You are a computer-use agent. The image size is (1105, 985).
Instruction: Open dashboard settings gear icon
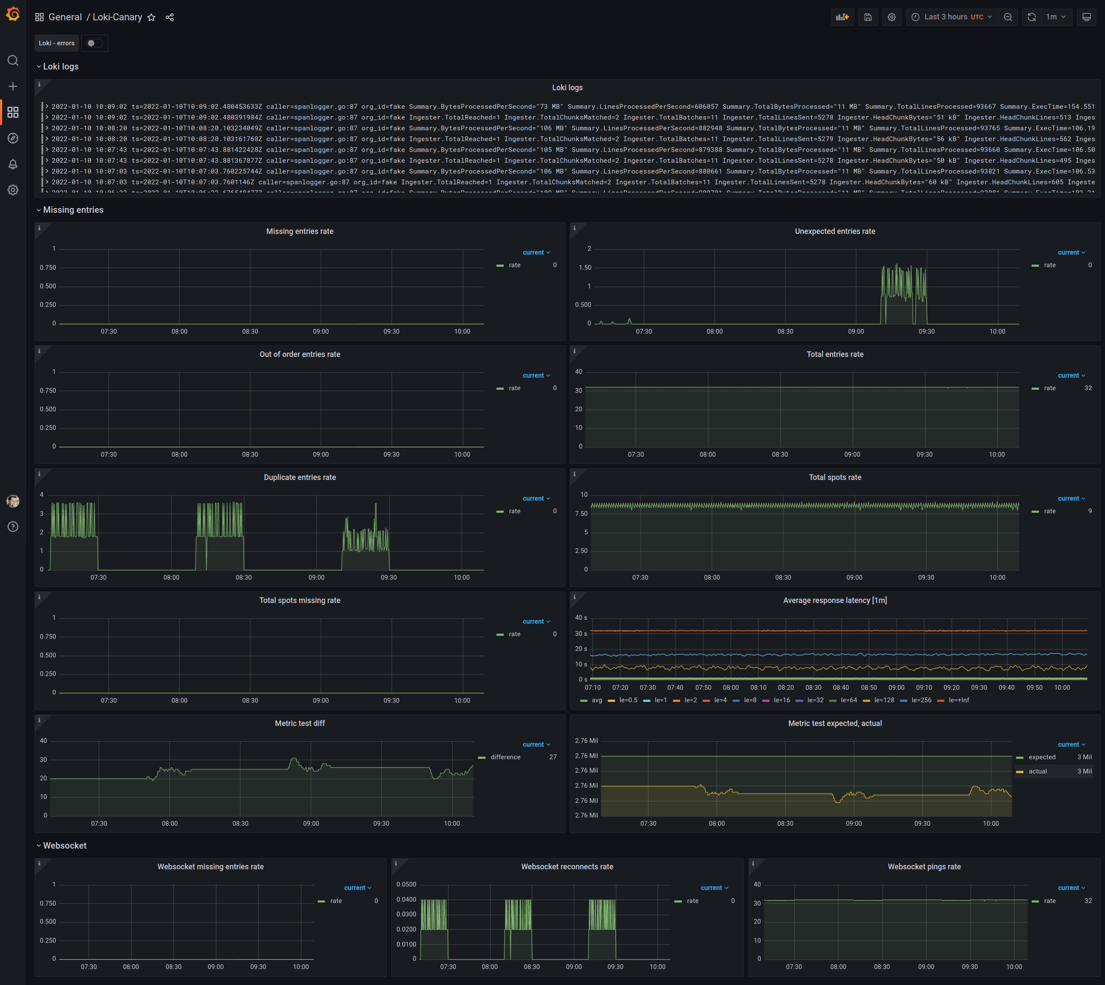[891, 17]
